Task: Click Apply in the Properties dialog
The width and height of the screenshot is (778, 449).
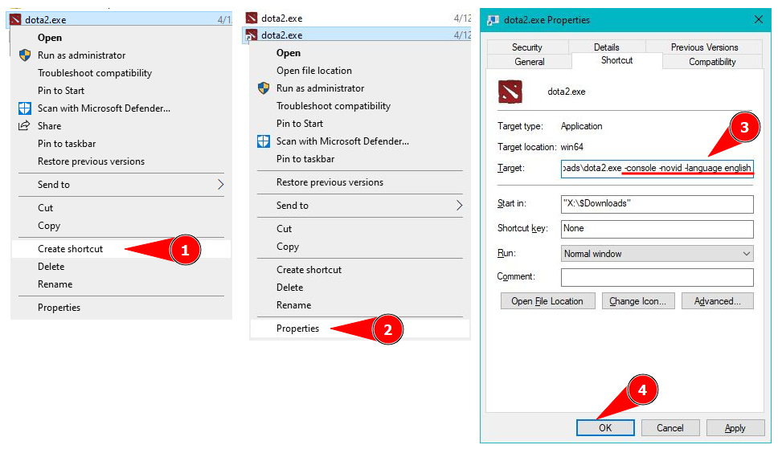Action: (x=735, y=427)
